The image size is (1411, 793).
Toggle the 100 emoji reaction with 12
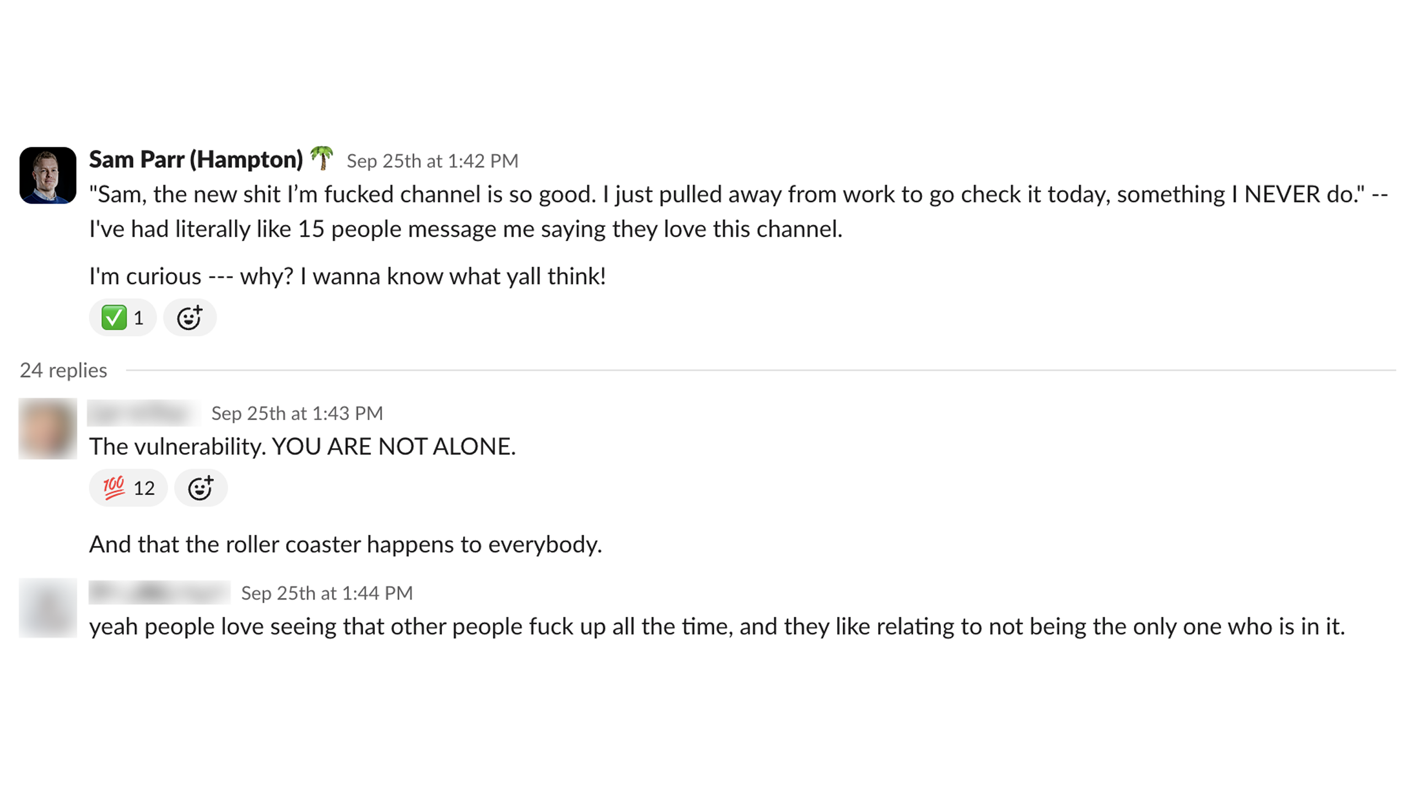[128, 488]
